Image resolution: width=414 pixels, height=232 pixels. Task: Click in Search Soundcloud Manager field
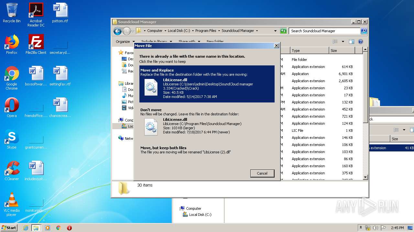pos(324,31)
